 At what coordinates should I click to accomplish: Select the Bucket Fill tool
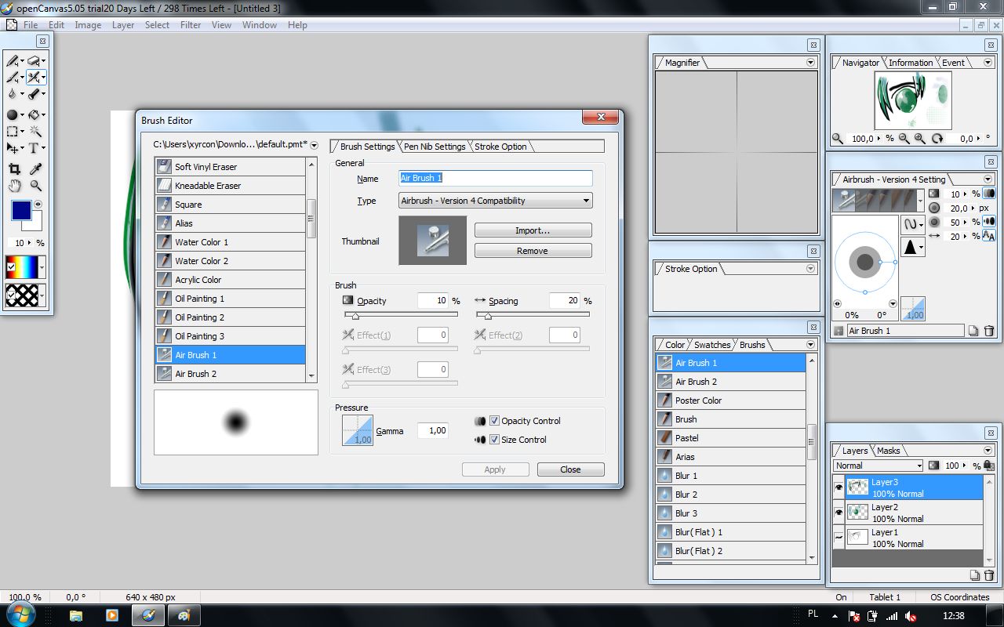coord(33,115)
